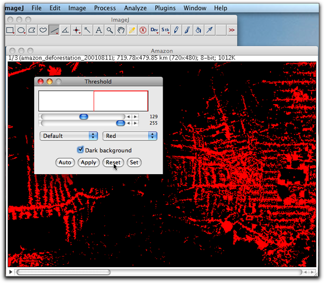Open the Window menu

tap(195, 8)
